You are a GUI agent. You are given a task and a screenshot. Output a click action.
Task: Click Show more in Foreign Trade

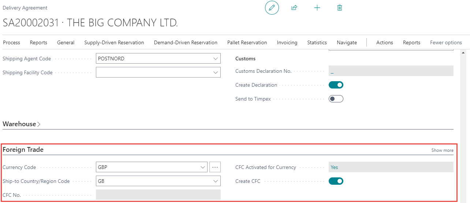click(x=442, y=150)
